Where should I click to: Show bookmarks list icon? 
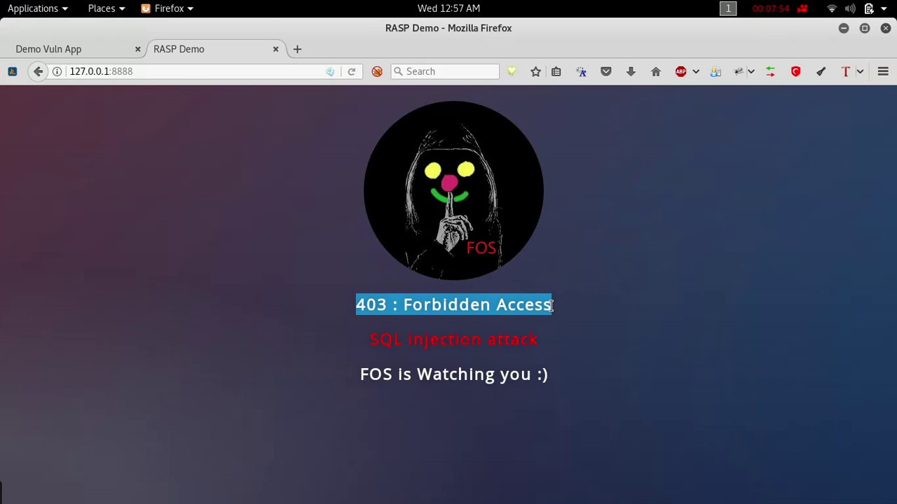pyautogui.click(x=556, y=71)
